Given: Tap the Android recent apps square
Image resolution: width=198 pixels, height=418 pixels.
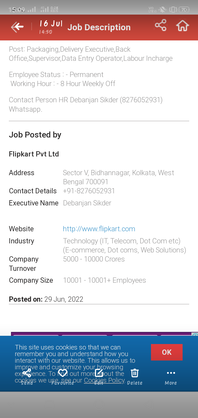Looking at the screenshot, I should (50, 405).
